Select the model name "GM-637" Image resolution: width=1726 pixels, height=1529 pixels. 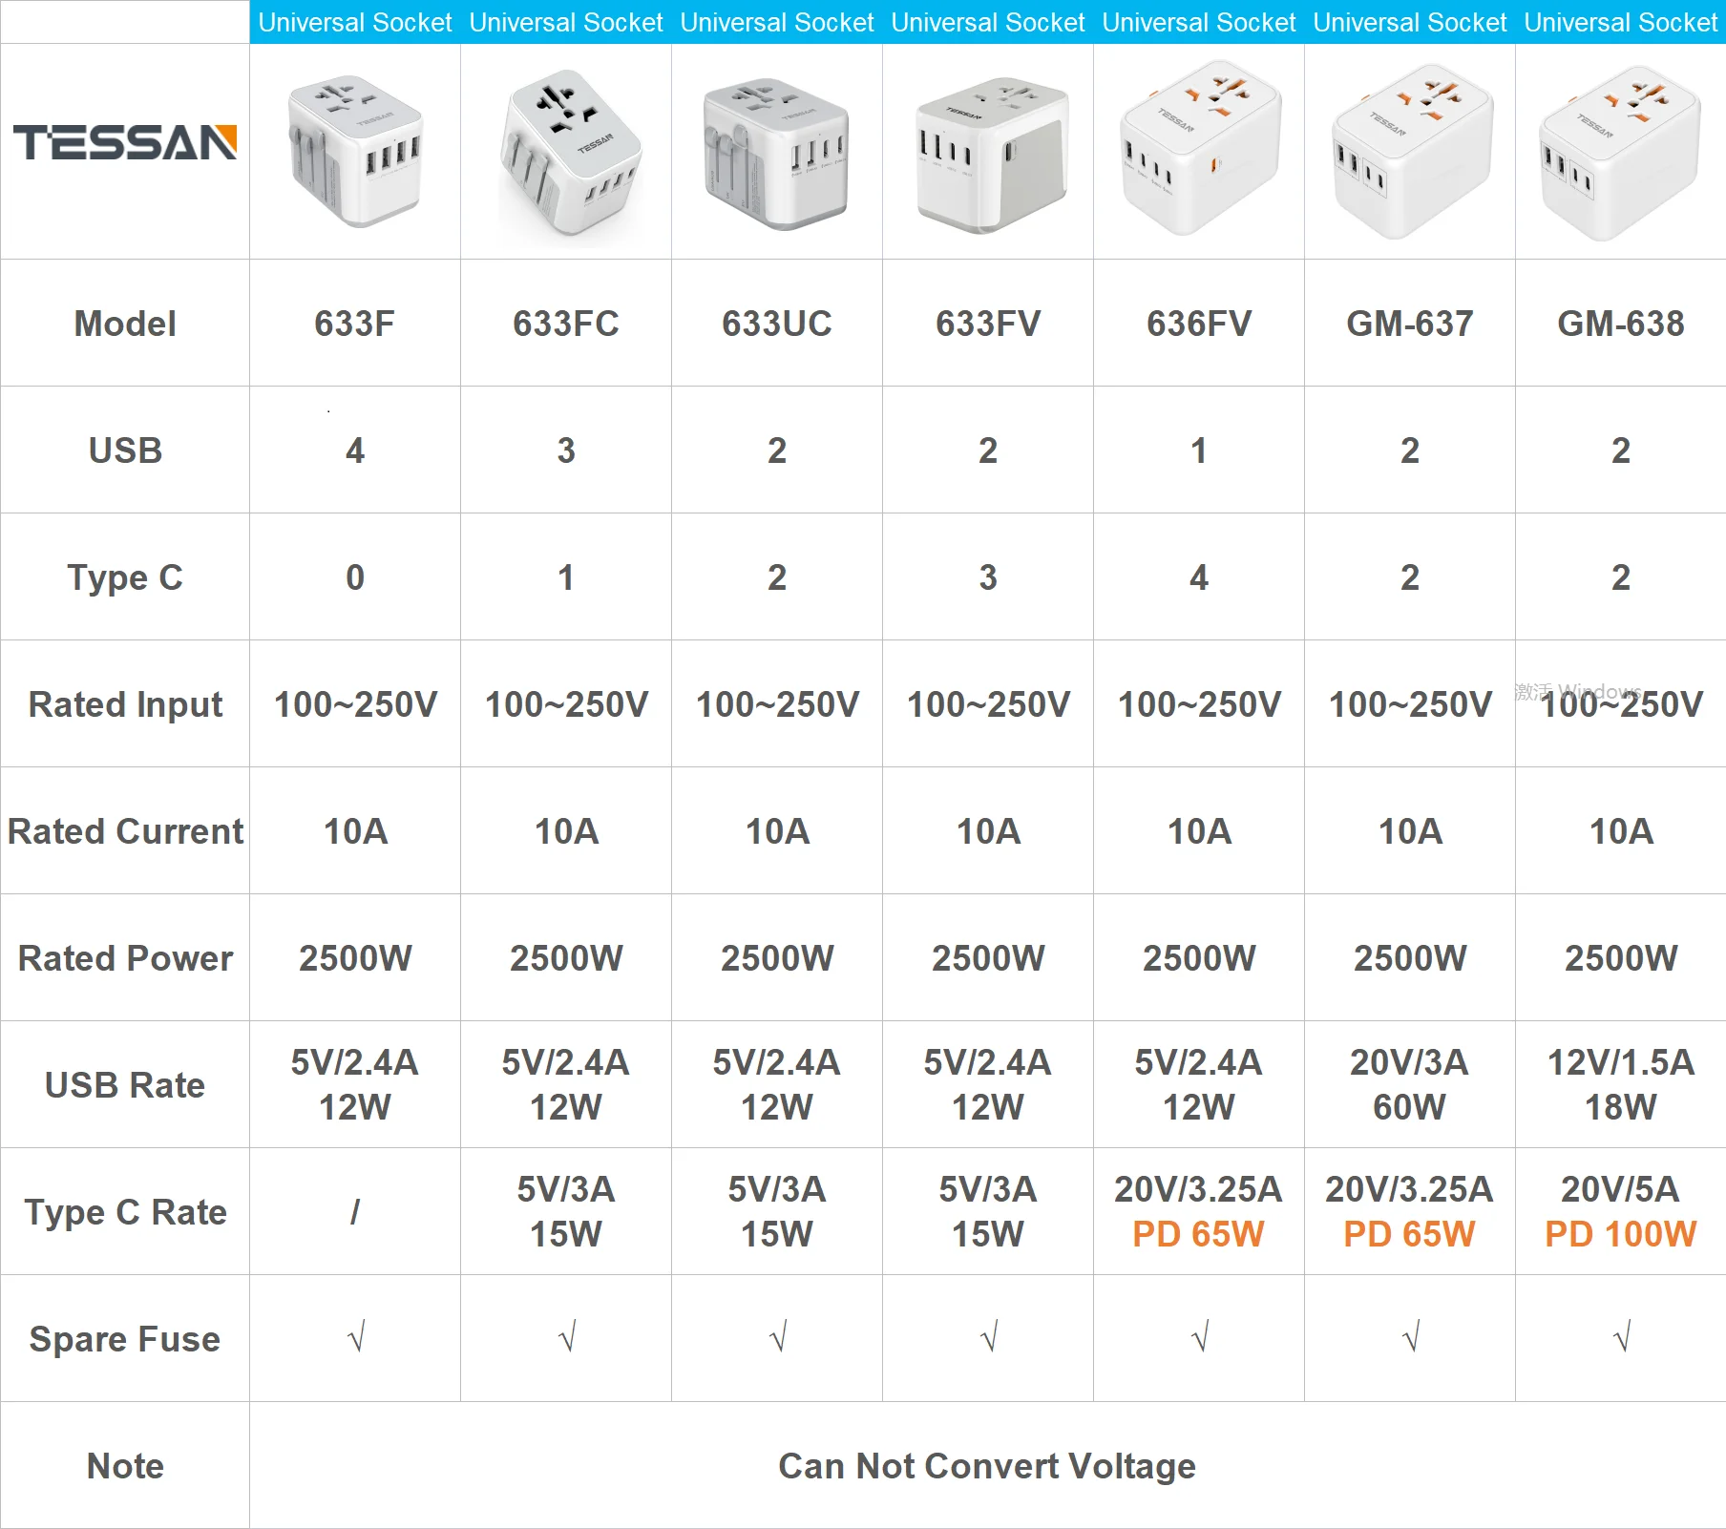pyautogui.click(x=1410, y=324)
